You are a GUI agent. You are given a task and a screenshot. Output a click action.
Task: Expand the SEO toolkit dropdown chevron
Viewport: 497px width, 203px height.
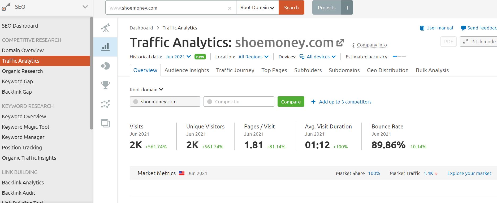(85, 7)
